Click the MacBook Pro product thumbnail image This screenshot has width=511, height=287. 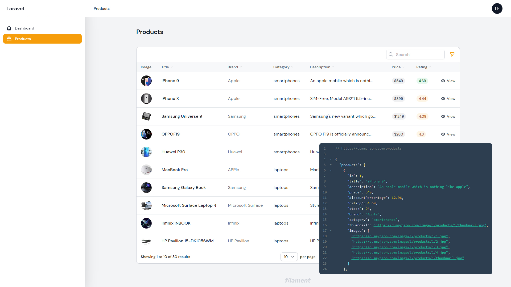click(146, 170)
